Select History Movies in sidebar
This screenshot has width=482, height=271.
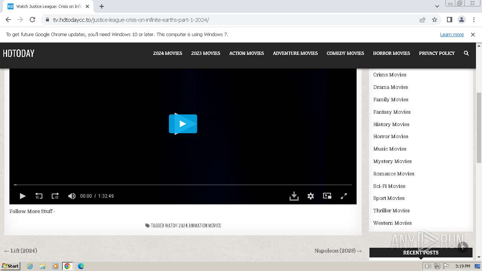tap(391, 124)
